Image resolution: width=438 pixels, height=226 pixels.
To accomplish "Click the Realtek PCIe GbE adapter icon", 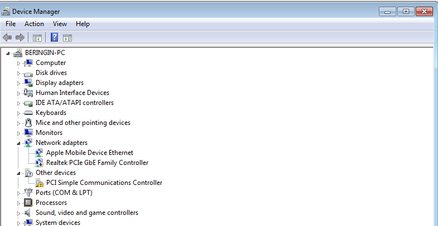I will 39,163.
